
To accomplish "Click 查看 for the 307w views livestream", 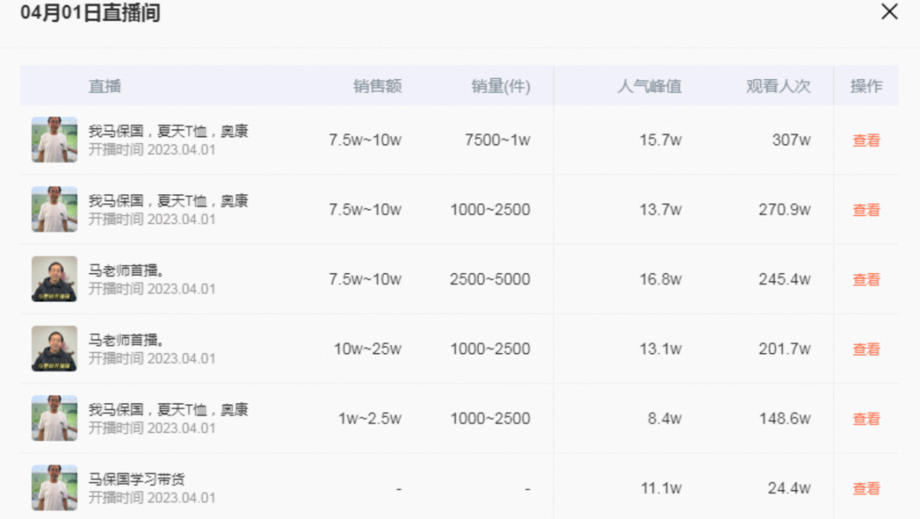I will (x=865, y=141).
